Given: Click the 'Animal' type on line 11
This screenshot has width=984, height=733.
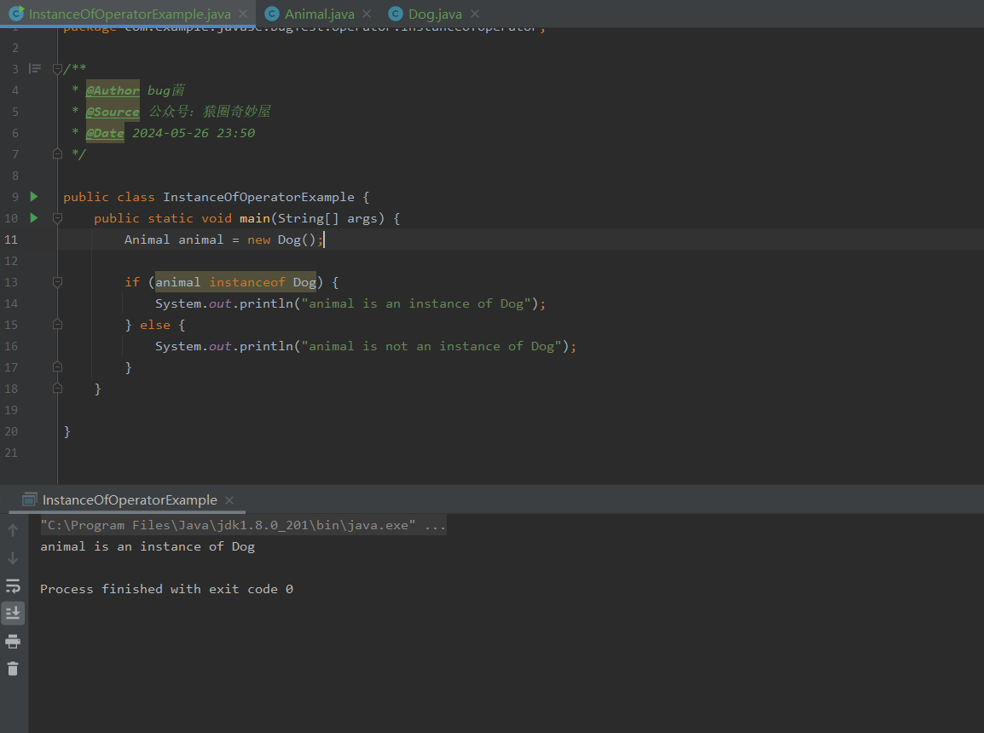Looking at the screenshot, I should pos(147,240).
